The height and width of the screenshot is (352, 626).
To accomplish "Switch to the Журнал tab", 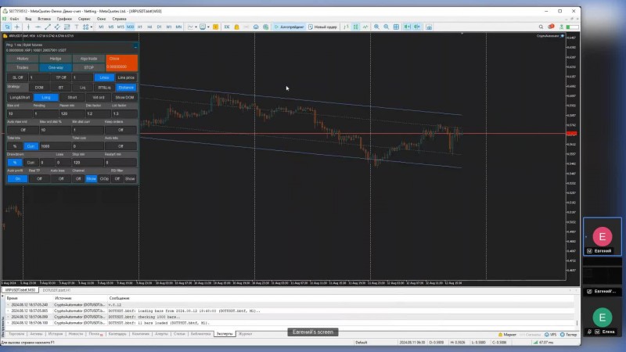I will point(245,334).
